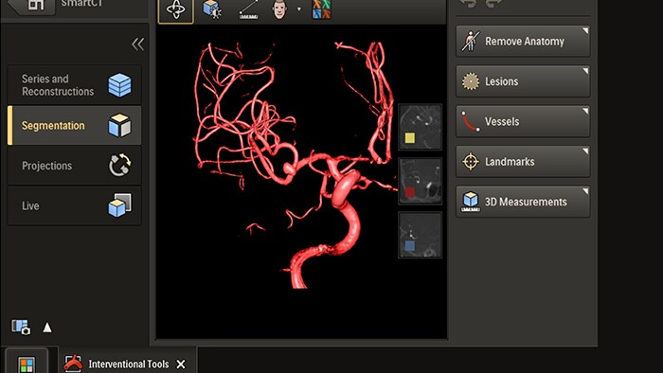Screen dimensions: 663x373
Task: Click the screen snapshot camera icon
Action: tap(21, 327)
